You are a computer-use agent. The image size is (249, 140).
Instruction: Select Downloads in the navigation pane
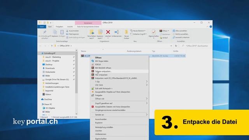pyautogui.click(x=50, y=68)
